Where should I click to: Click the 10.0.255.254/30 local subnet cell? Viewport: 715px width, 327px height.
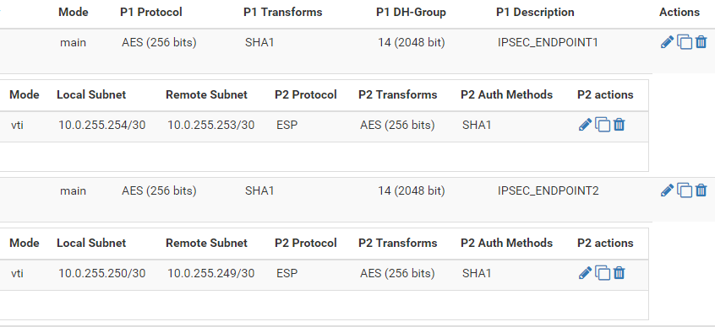coord(101,125)
